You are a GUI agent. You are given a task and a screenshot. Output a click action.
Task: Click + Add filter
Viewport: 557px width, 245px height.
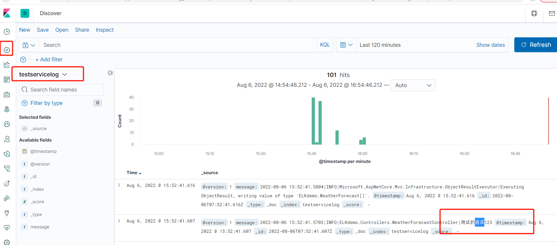[x=49, y=60]
